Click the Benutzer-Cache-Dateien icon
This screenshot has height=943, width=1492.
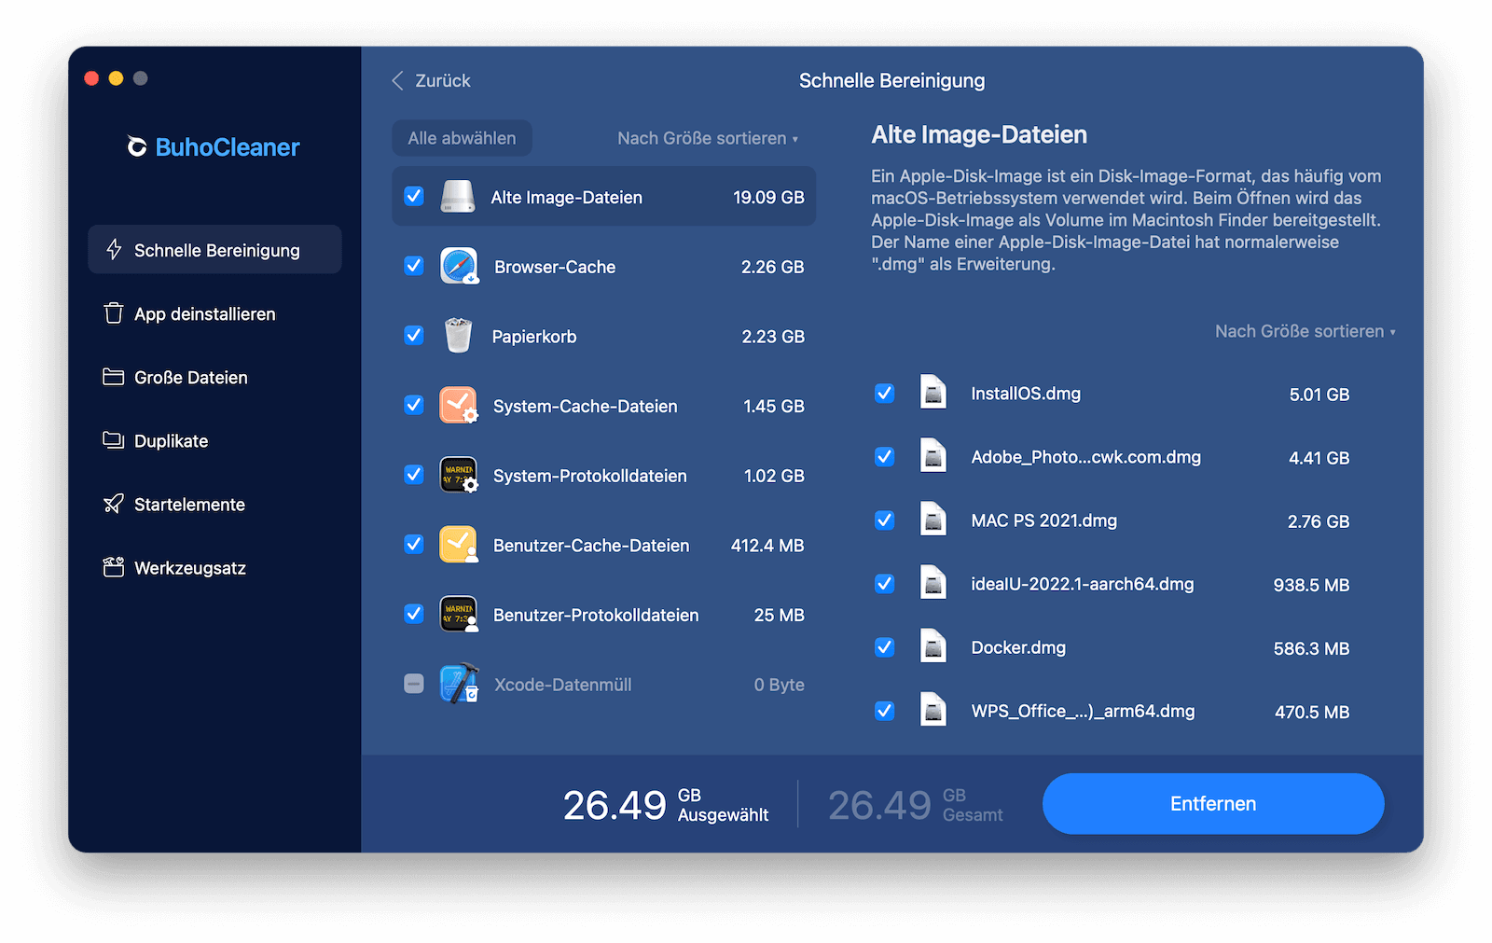tap(459, 545)
